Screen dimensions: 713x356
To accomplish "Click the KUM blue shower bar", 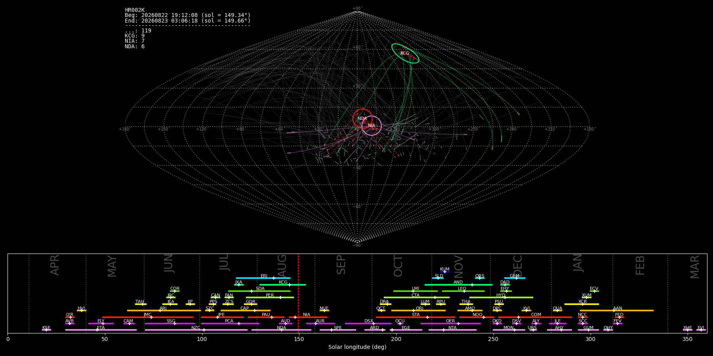I will tap(445, 272).
